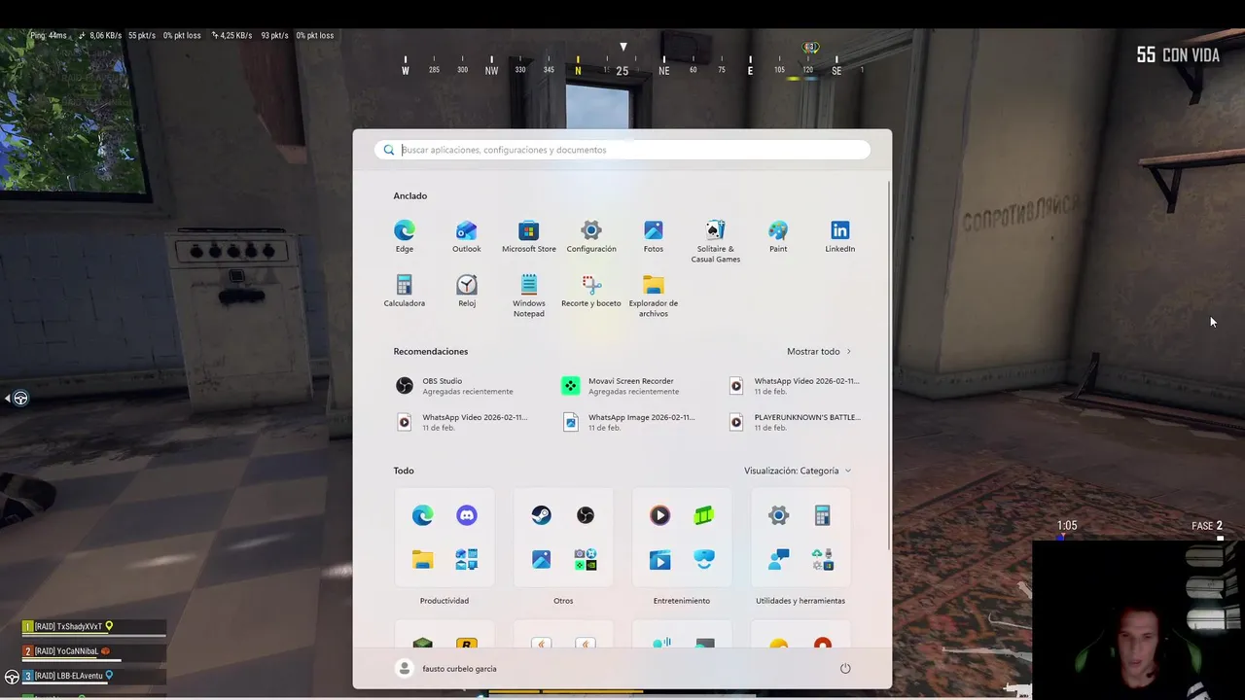Open the mixed reality headset icon in Entretenimiento

point(704,559)
